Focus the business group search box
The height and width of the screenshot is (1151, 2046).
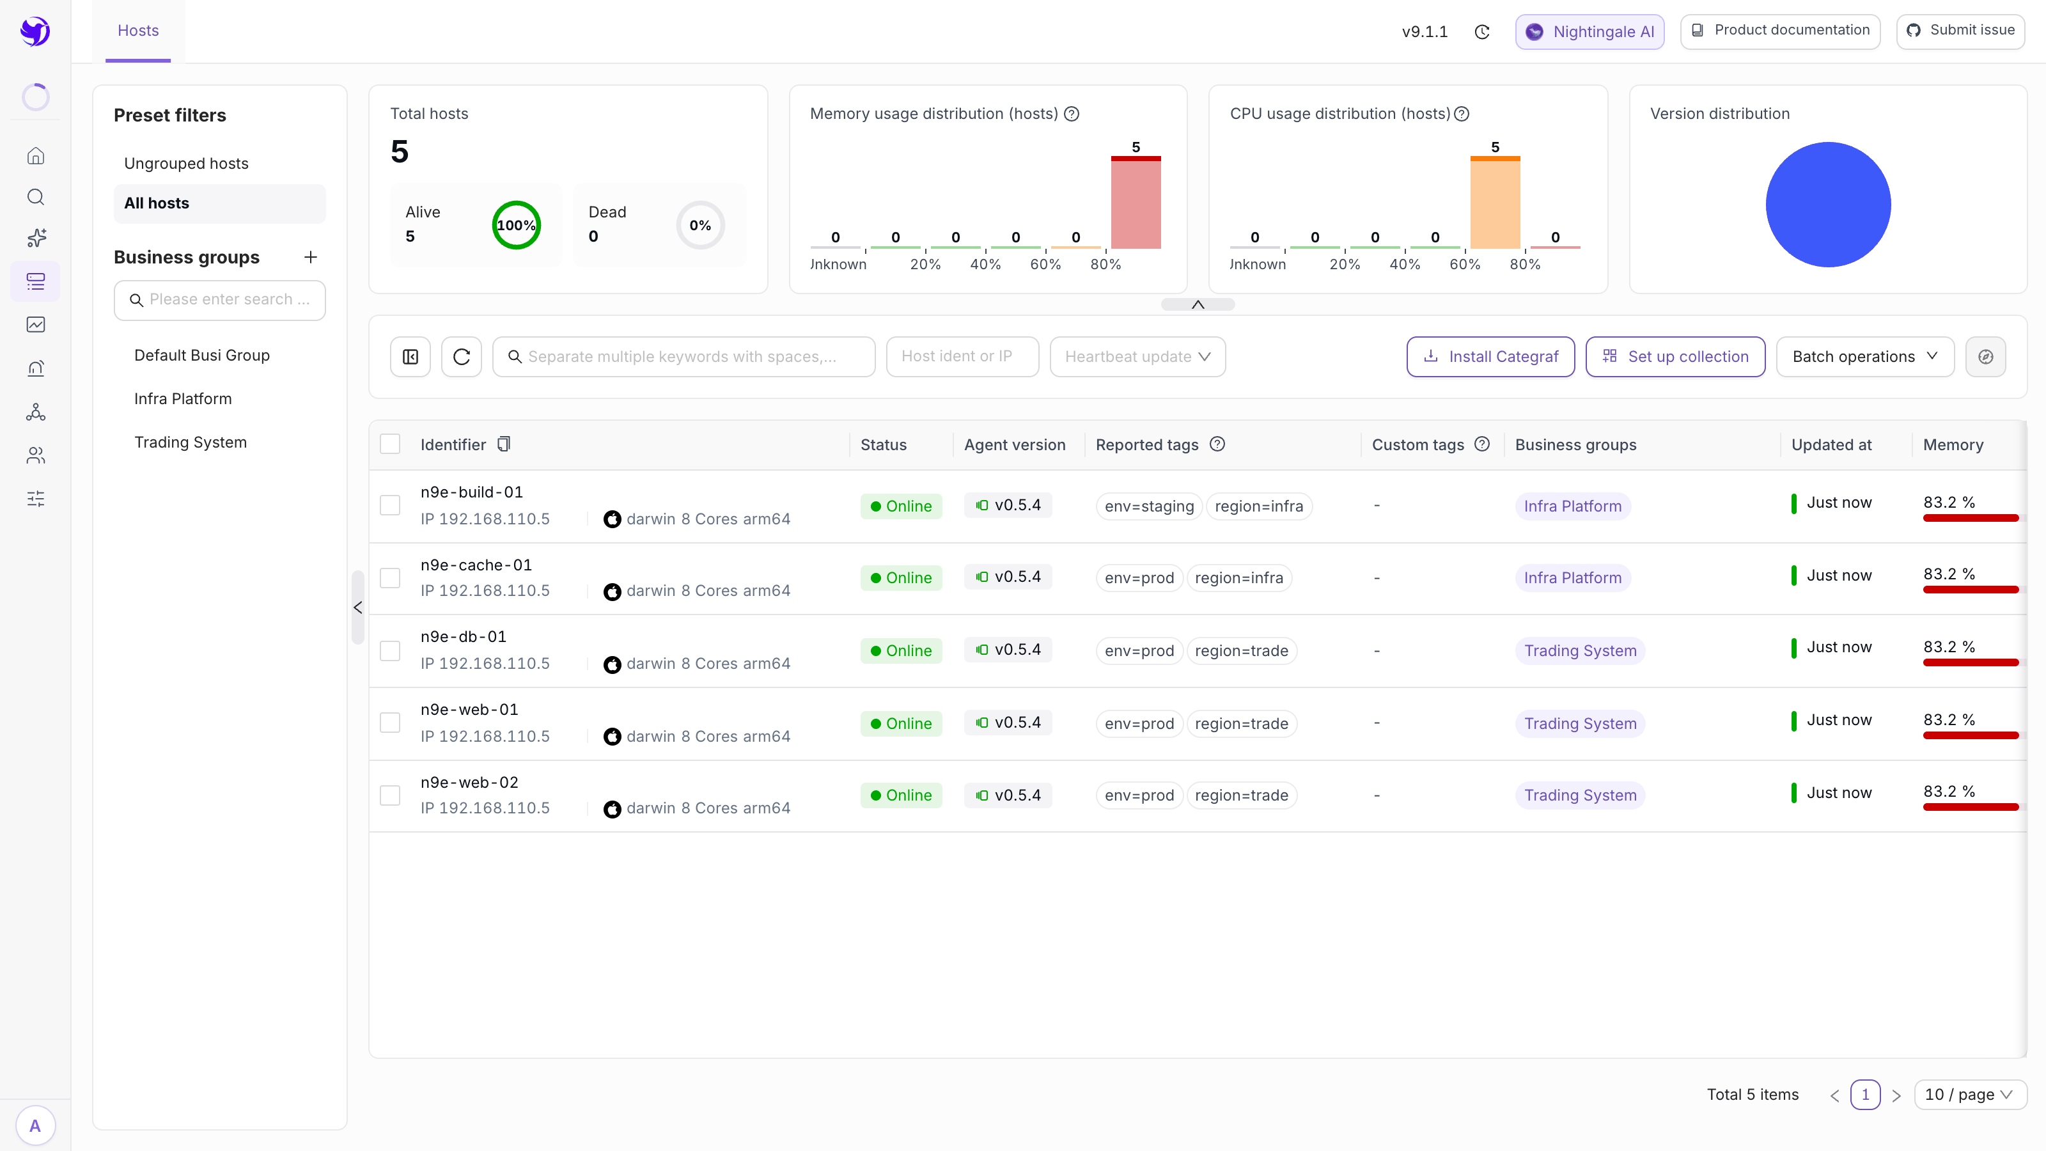pos(220,299)
